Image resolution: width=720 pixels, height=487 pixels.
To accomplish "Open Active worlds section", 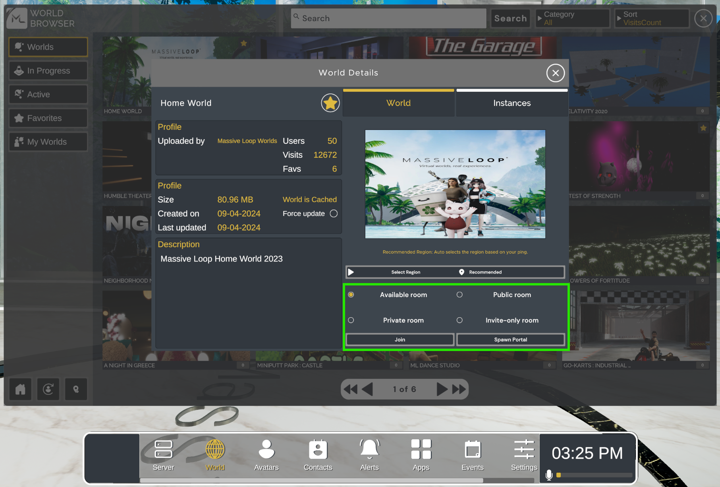I will click(x=48, y=94).
